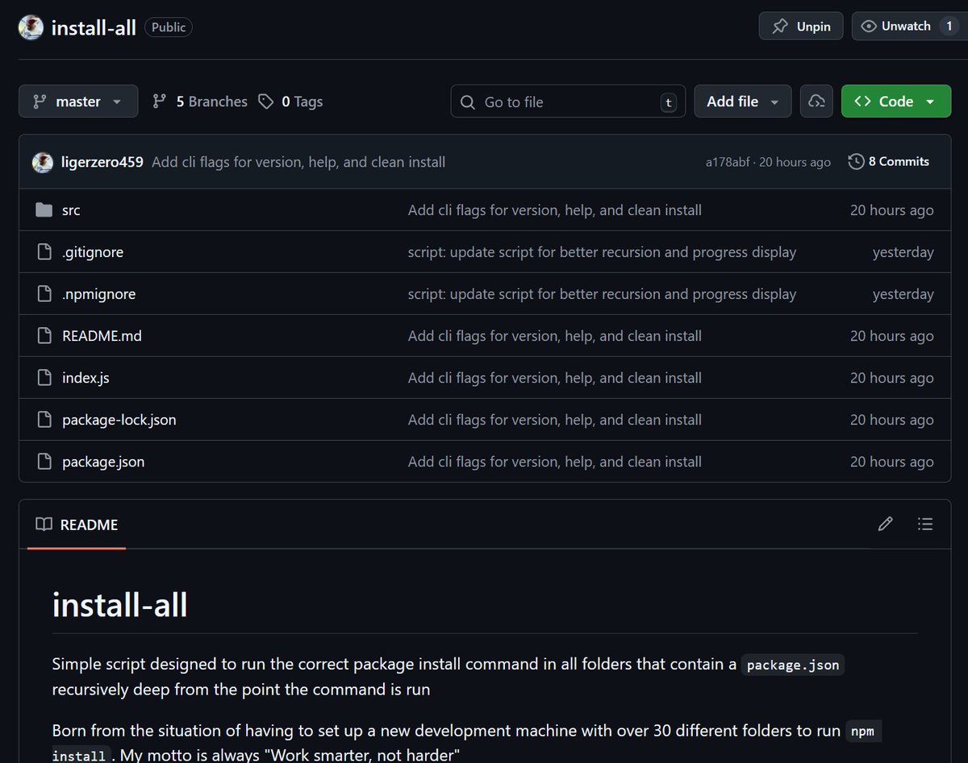Click the Public visibility badge
The height and width of the screenshot is (763, 968).
click(169, 27)
